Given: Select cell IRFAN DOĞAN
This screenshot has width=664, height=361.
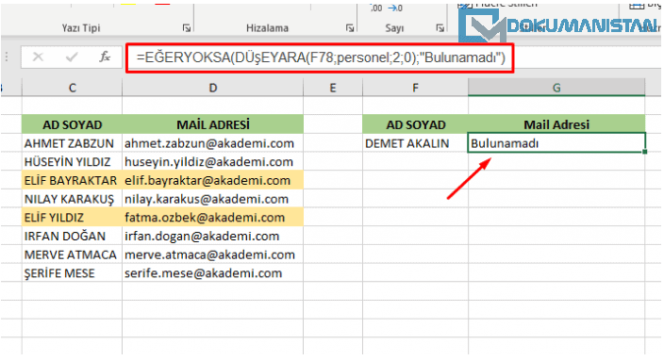Looking at the screenshot, I should click(x=72, y=236).
